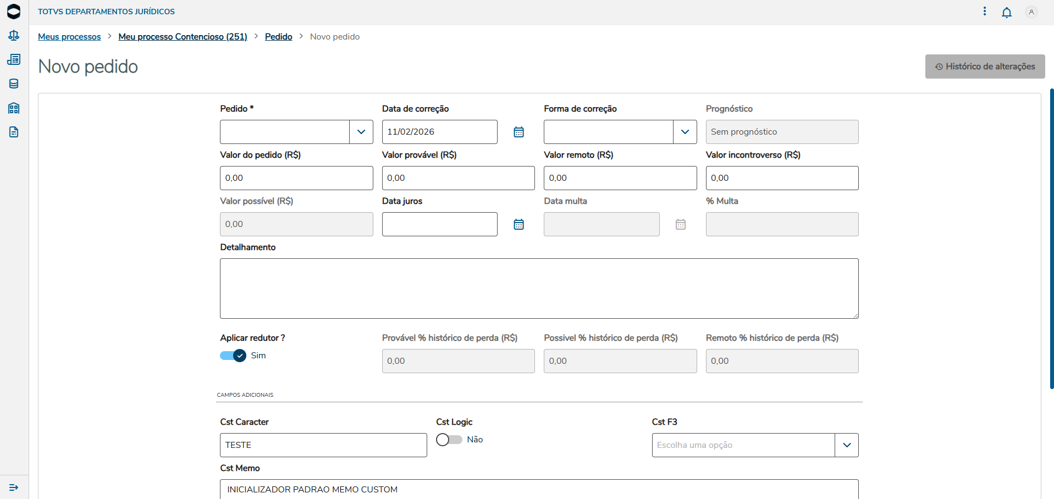1054x499 pixels.
Task: Click the scales of justice sidebar icon
Action: (x=14, y=36)
